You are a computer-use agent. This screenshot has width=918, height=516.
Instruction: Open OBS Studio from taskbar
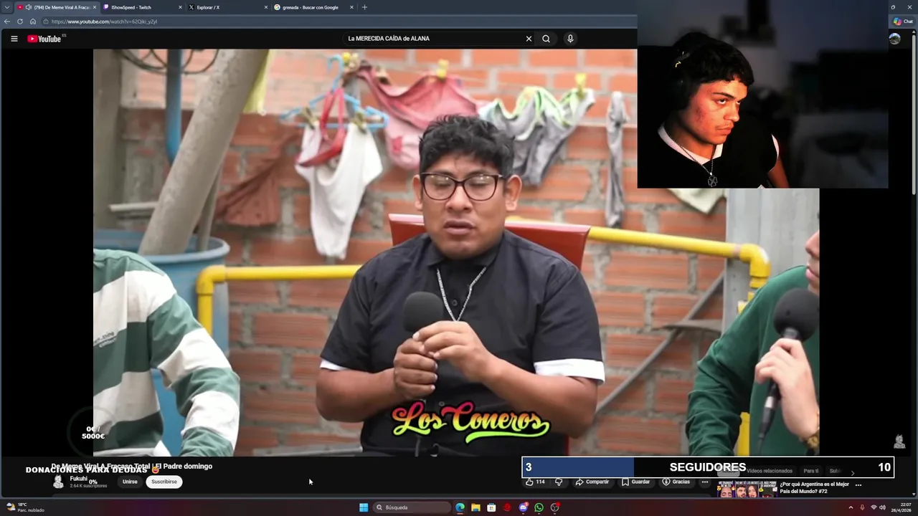click(554, 507)
